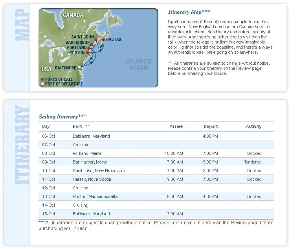Viewport: 290px width, 249px height.
Task: Click the white Port of Departure legend dot
Action: pyautogui.click(x=42, y=84)
